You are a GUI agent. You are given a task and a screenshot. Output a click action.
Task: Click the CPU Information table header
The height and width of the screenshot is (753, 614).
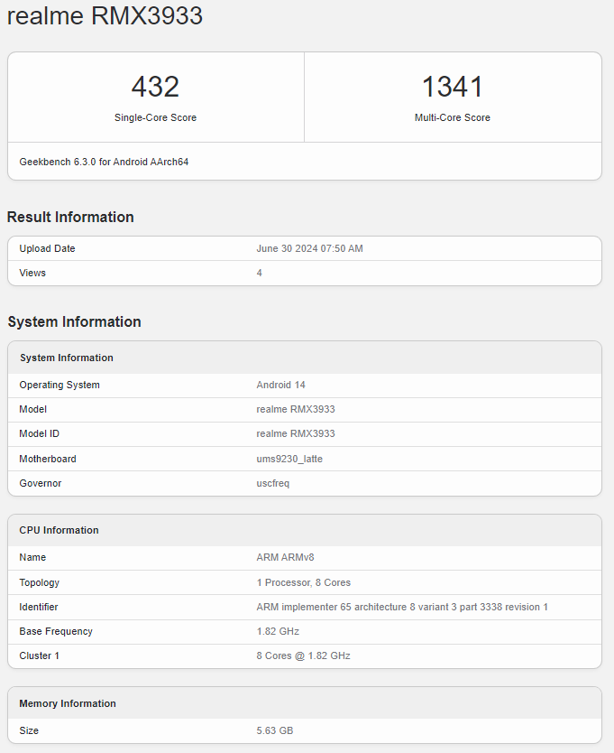tap(60, 530)
